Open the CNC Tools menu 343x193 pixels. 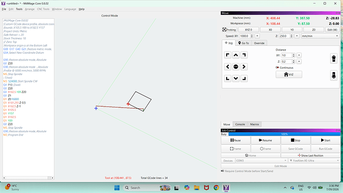[x=43, y=9]
